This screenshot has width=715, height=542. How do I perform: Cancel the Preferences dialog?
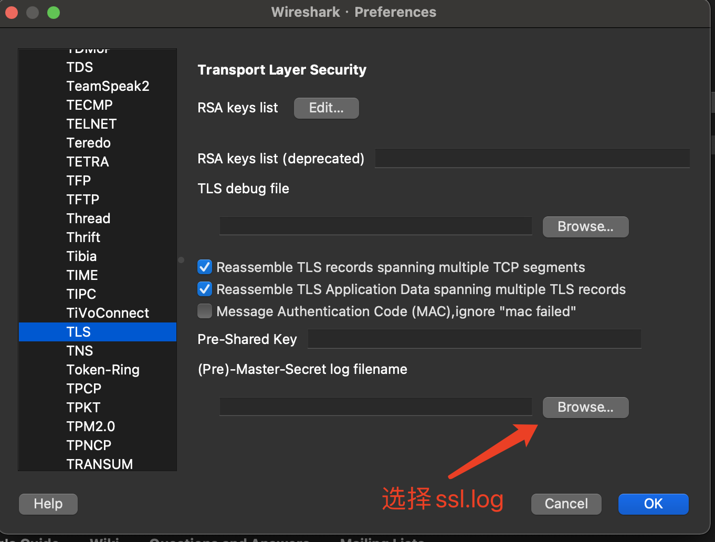coord(566,504)
